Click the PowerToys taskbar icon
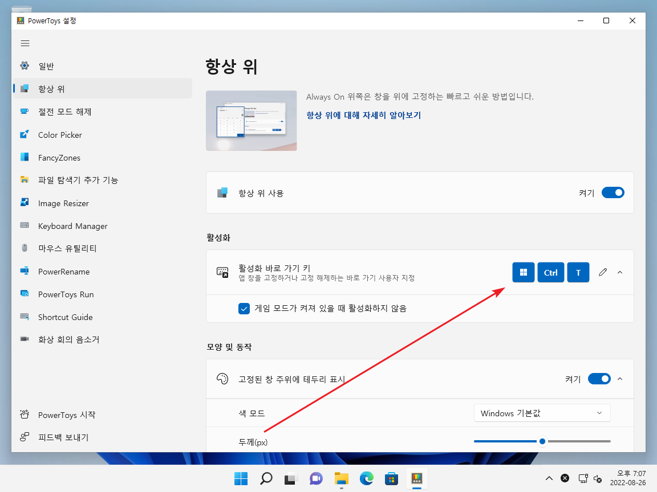Viewport: 657px width, 492px height. coord(416,478)
